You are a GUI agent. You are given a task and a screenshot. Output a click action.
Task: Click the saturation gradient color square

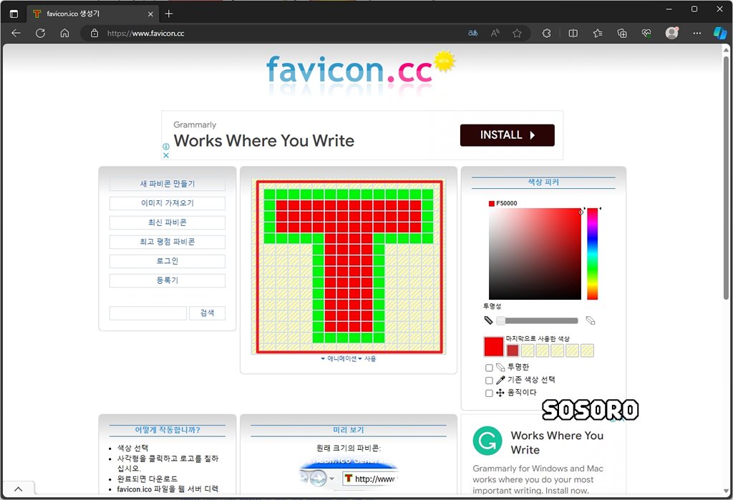tap(535, 254)
